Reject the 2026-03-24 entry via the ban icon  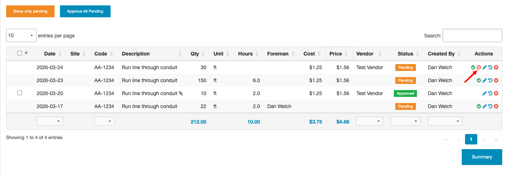479,67
